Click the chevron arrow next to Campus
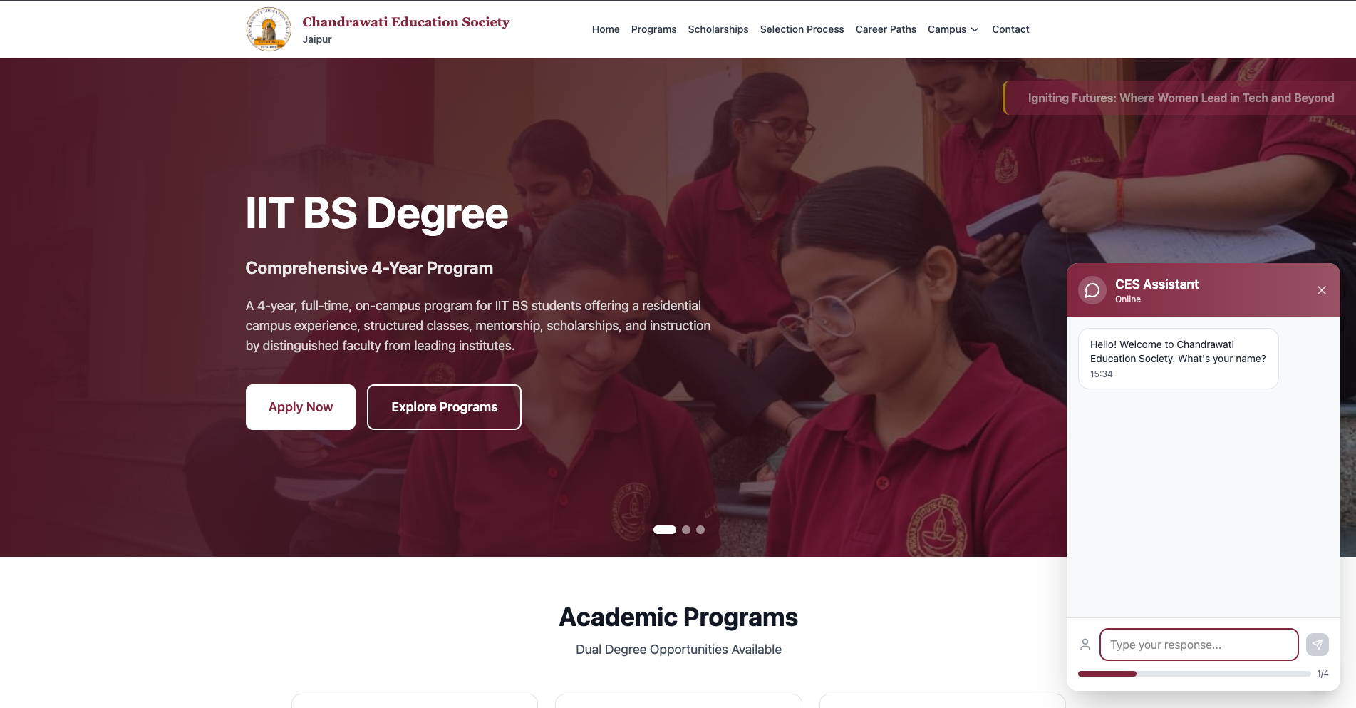The image size is (1356, 708). point(975,29)
